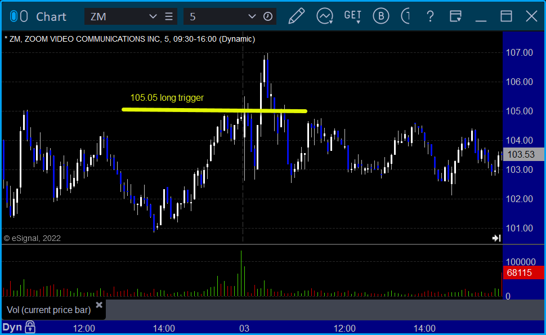Viewport: 546px width, 335px height.
Task: Click the 101.00 price axis label
Action: click(x=519, y=228)
